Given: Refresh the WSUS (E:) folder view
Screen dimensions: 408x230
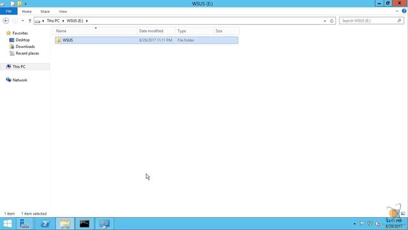Looking at the screenshot, I should pos(331,21).
